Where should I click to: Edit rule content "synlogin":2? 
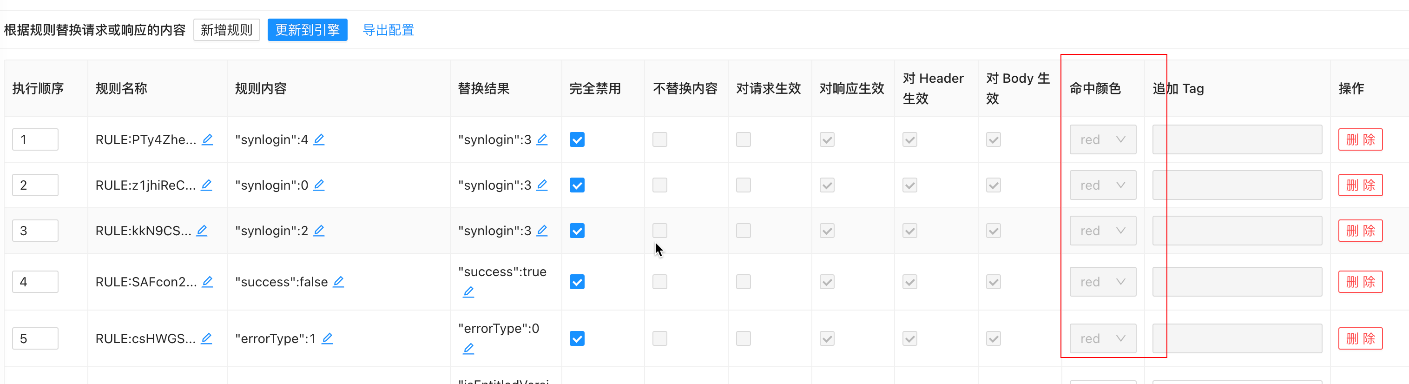pos(319,231)
